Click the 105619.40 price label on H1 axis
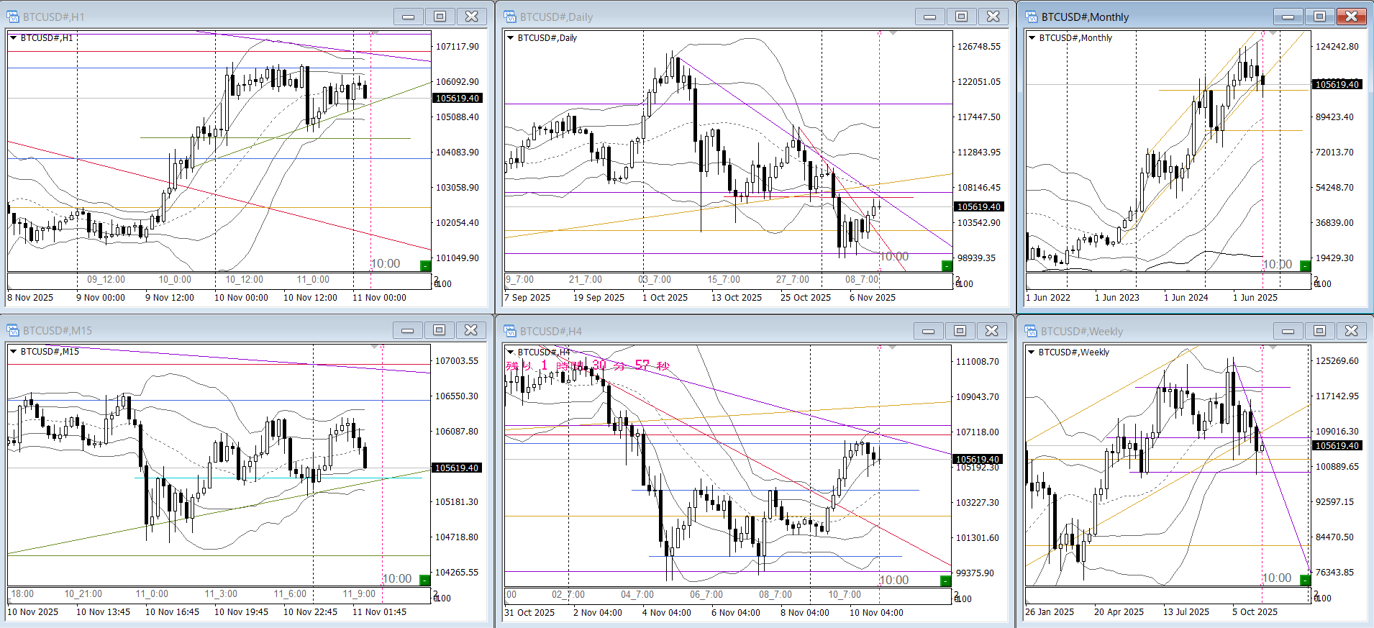The height and width of the screenshot is (628, 1374). point(457,99)
